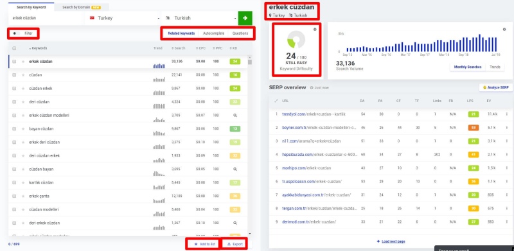
Task: Show the Trends chart view
Action: click(495, 67)
